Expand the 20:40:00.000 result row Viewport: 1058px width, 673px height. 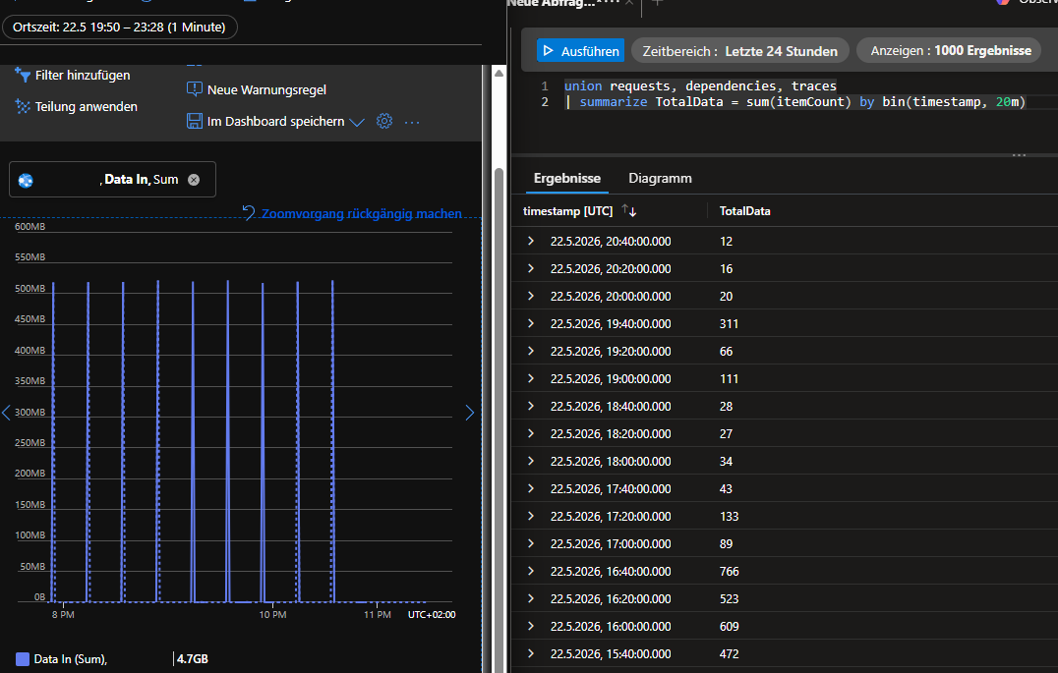531,241
